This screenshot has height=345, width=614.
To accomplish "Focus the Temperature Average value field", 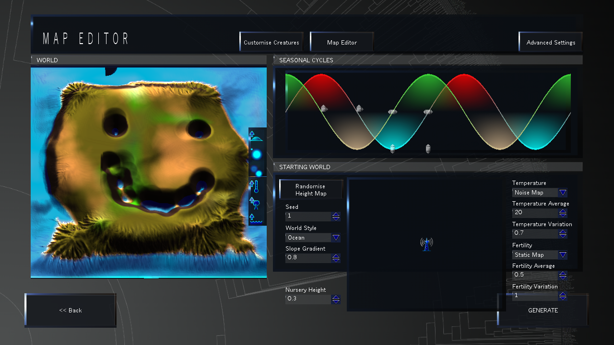I will click(535, 213).
